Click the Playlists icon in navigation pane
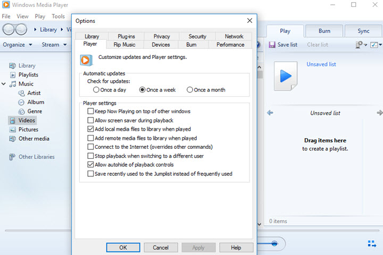Image resolution: width=383 pixels, height=255 pixels. click(13, 75)
